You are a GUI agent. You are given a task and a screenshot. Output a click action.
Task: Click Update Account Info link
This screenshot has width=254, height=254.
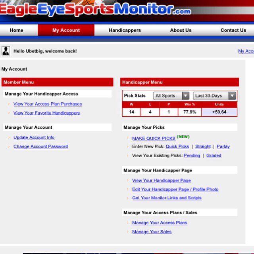tap(34, 137)
